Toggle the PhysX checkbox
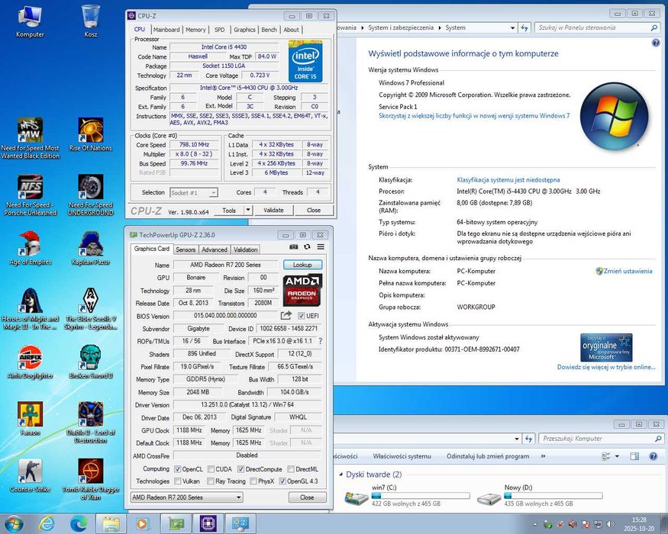 (253, 481)
